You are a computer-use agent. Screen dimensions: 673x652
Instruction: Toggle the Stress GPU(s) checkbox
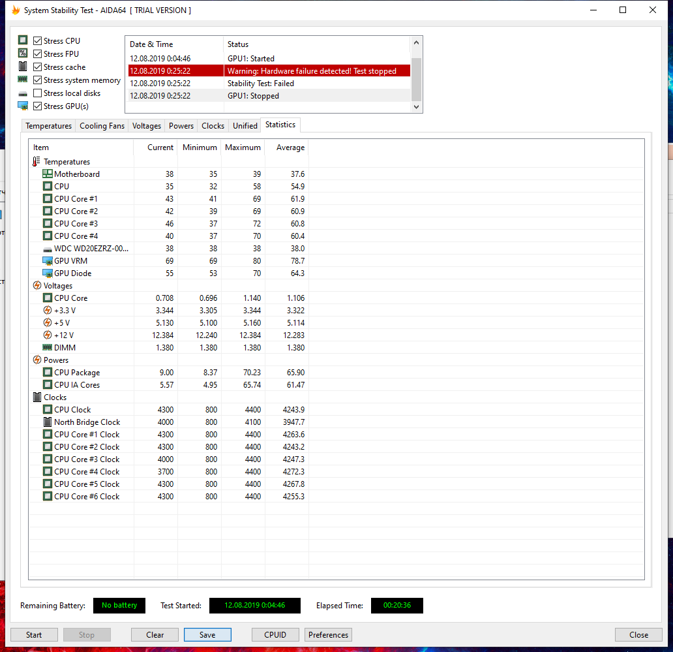click(x=37, y=106)
